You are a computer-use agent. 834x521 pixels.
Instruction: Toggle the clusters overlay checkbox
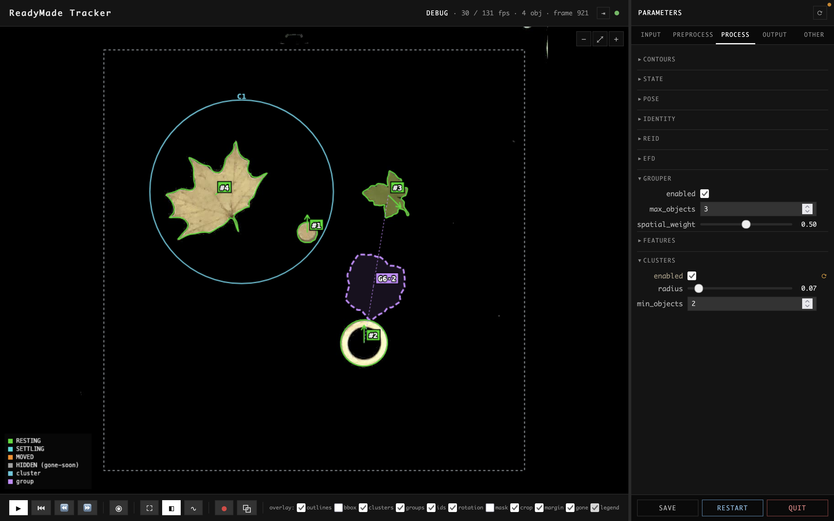coord(363,508)
